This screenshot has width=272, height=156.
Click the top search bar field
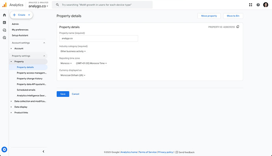pyautogui.click(x=102, y=5)
